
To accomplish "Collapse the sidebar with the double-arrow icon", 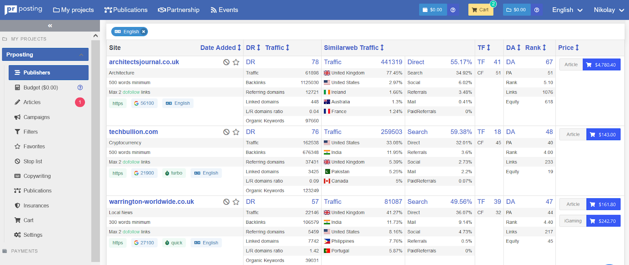I will point(50,26).
